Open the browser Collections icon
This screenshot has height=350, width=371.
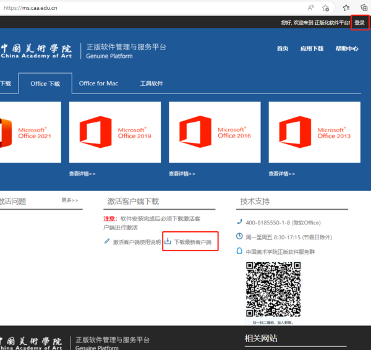364,7
